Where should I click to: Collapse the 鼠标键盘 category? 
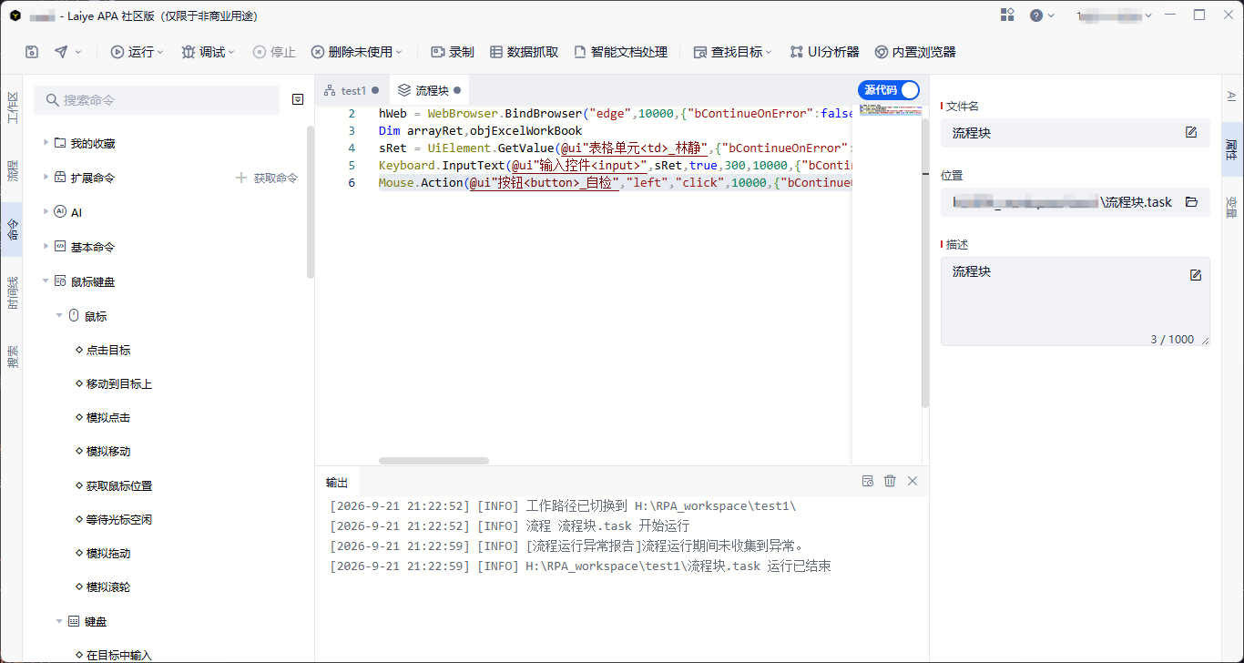click(46, 281)
